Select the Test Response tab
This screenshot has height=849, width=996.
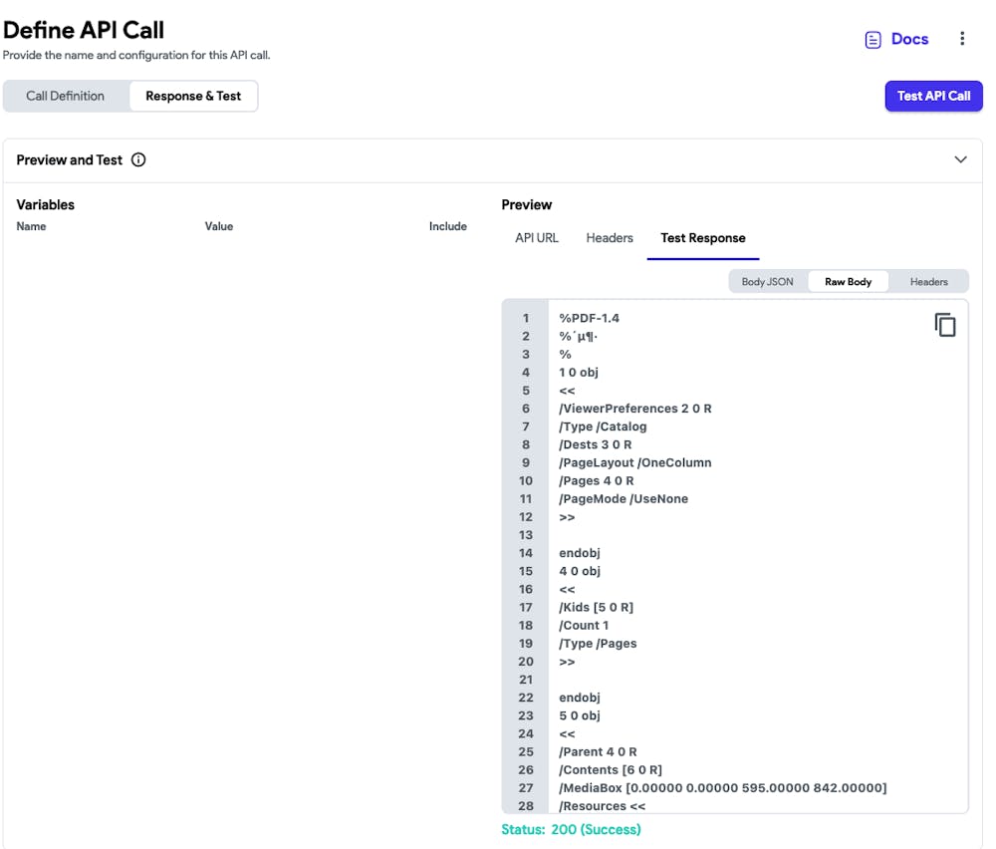pyautogui.click(x=702, y=238)
